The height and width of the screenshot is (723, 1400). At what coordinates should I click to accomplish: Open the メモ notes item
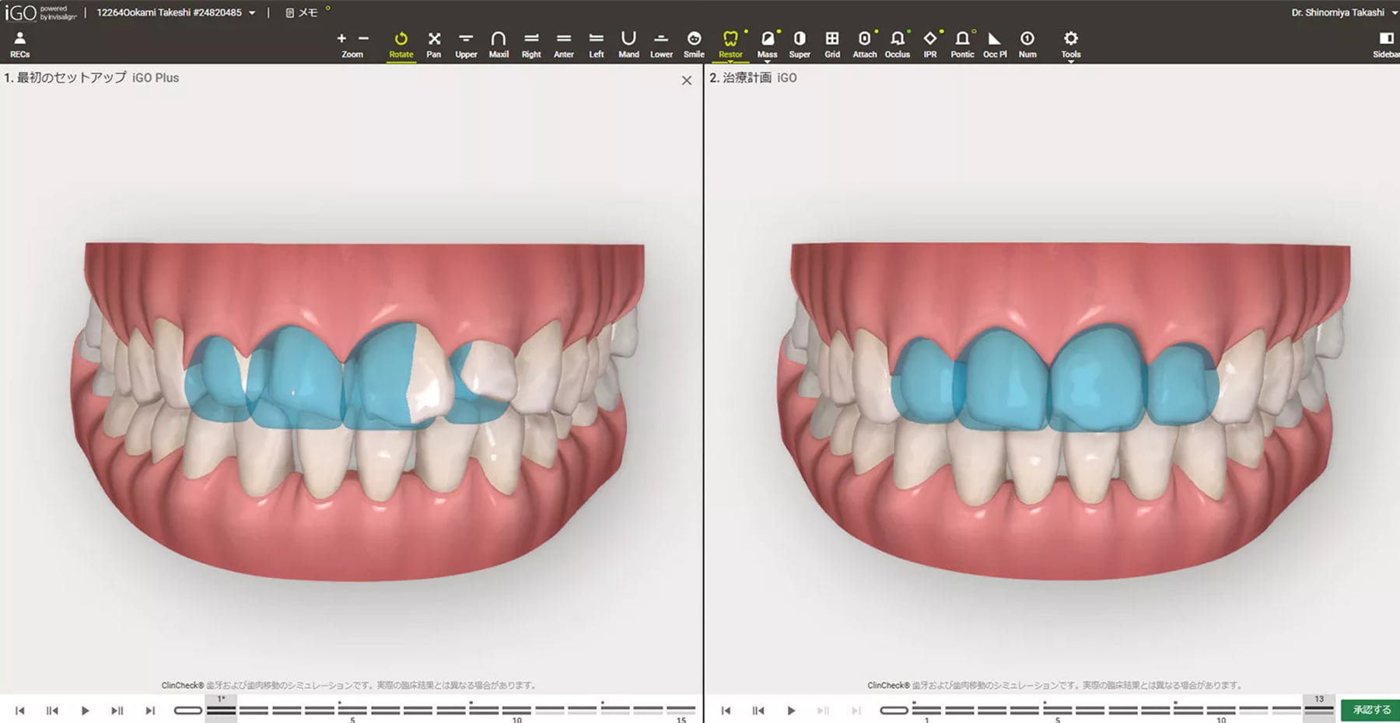point(302,12)
